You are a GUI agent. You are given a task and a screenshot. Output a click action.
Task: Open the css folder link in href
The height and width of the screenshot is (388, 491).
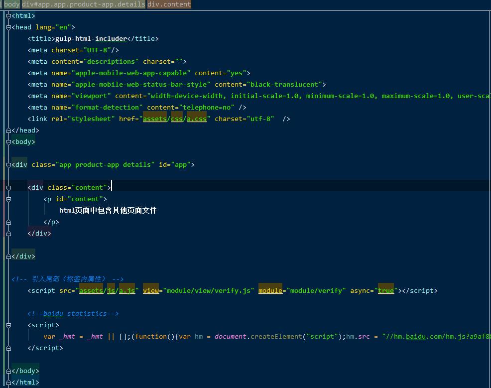[x=177, y=119]
